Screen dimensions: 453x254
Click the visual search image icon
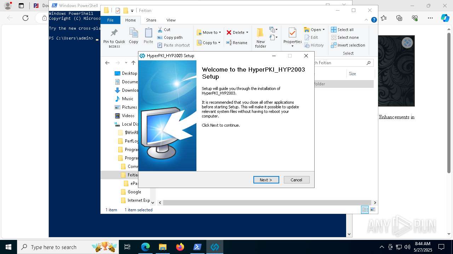click(x=407, y=43)
